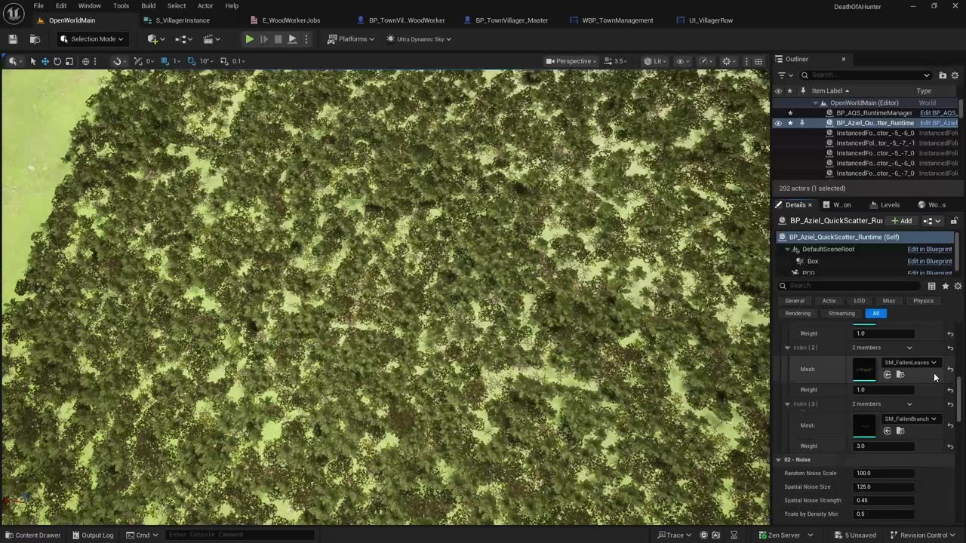Screen dimensions: 966x543
Task: Start Play in Editor
Action: (x=249, y=39)
